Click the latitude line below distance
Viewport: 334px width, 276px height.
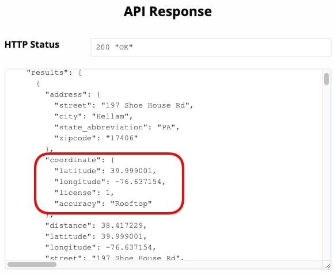96,236
